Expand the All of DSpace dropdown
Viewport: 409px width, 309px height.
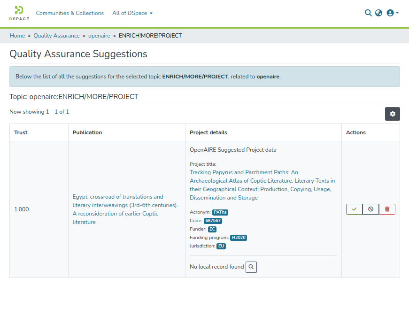click(x=132, y=13)
